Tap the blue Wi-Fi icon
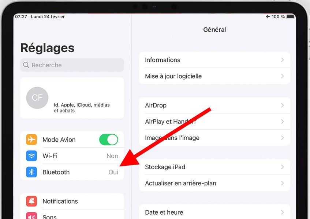Screen dimensions: 310x219 point(31,156)
